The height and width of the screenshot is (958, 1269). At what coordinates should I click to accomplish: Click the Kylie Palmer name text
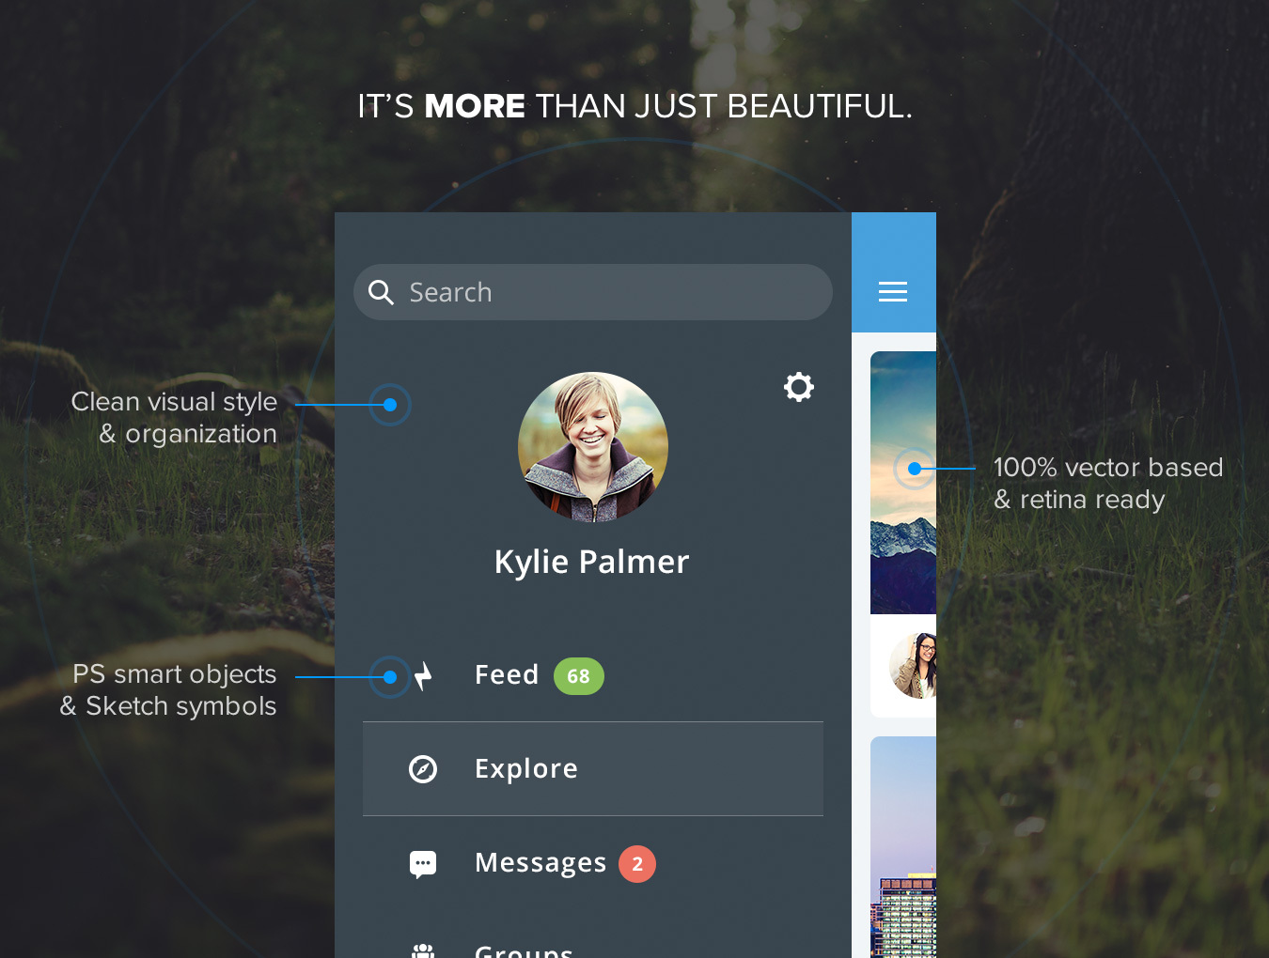coord(592,562)
